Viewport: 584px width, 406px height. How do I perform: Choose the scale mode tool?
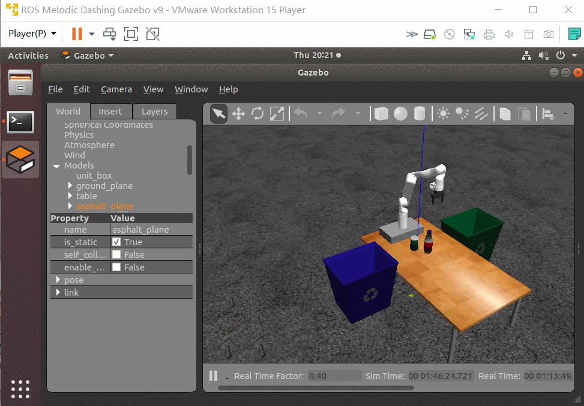pyautogui.click(x=277, y=113)
